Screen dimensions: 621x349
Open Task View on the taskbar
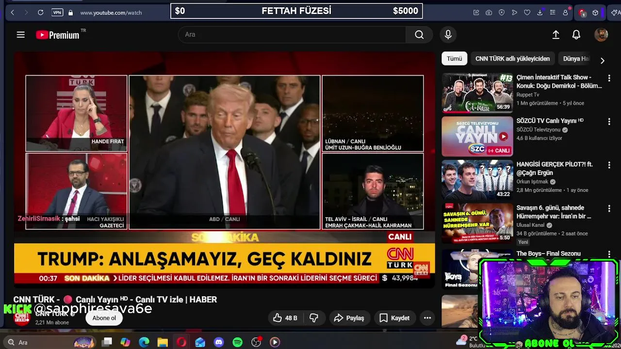(x=107, y=342)
